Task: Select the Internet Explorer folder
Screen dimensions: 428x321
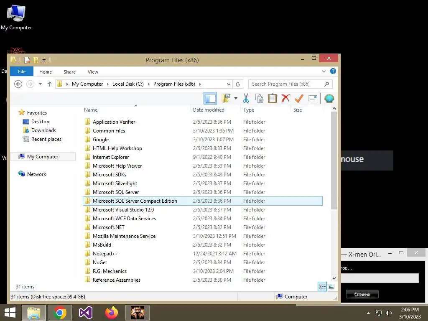Action: click(202, 157)
